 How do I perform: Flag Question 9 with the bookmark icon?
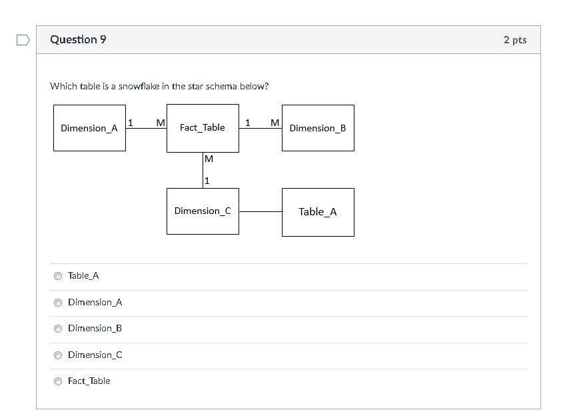(23, 40)
